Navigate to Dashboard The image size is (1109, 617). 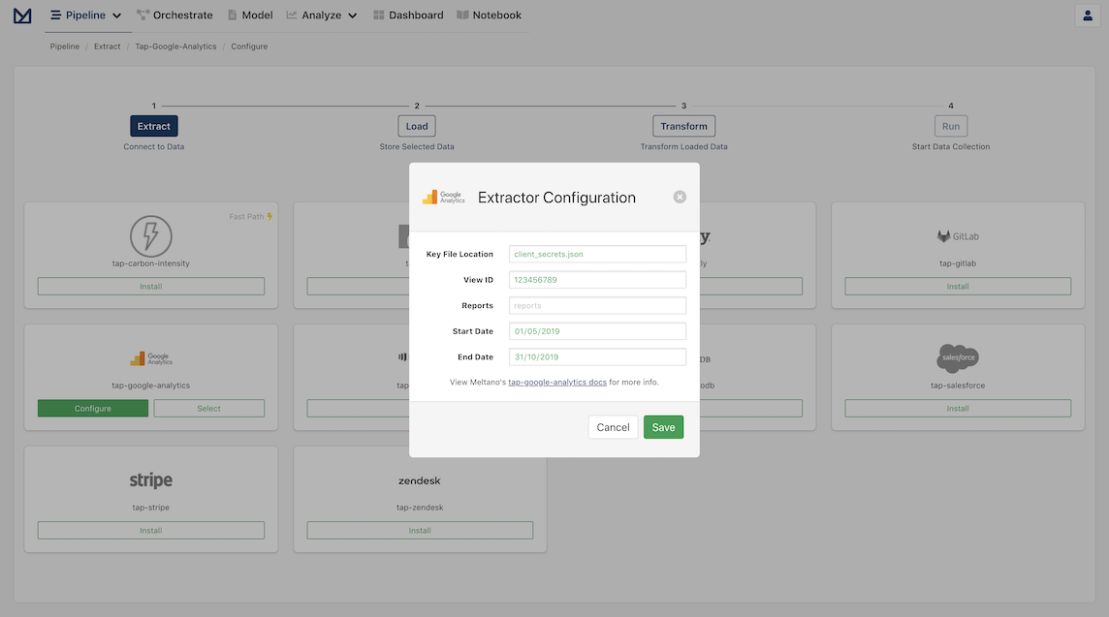click(408, 15)
